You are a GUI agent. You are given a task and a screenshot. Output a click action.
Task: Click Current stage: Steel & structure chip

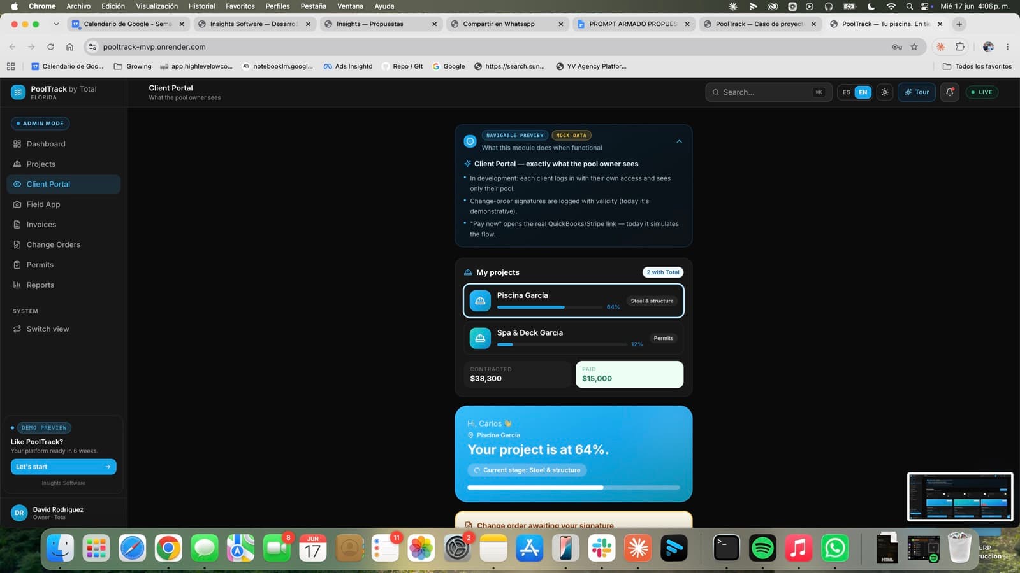point(527,470)
